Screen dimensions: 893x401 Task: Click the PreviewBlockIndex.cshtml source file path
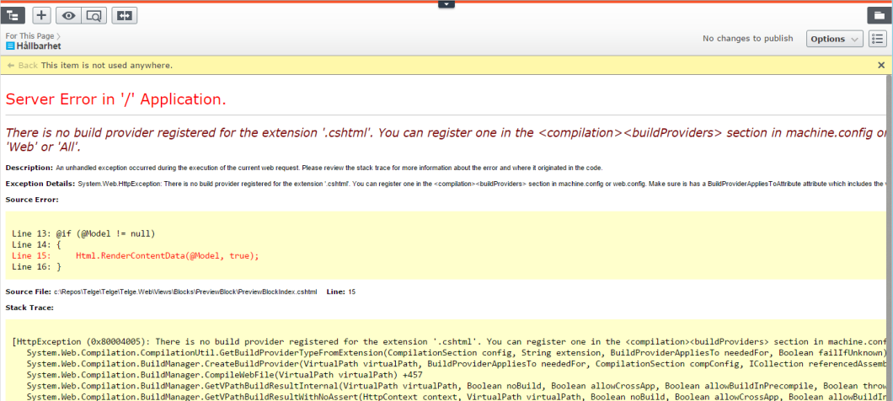click(185, 291)
